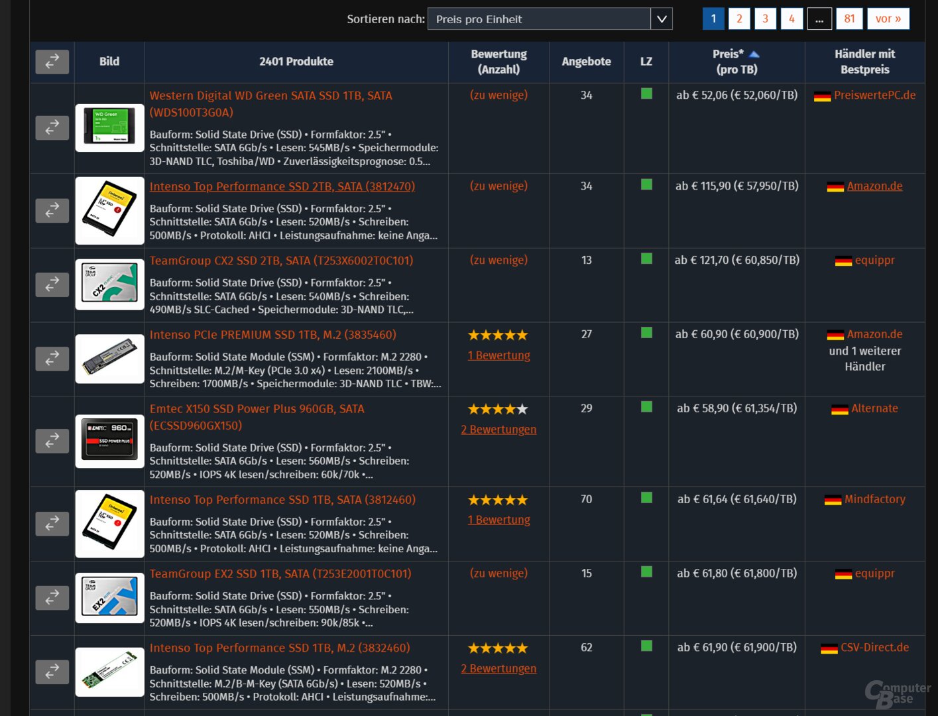Viewport: 938px width, 716px height.
Task: Add WD Green SSD 1TB to comparison
Action: click(52, 127)
